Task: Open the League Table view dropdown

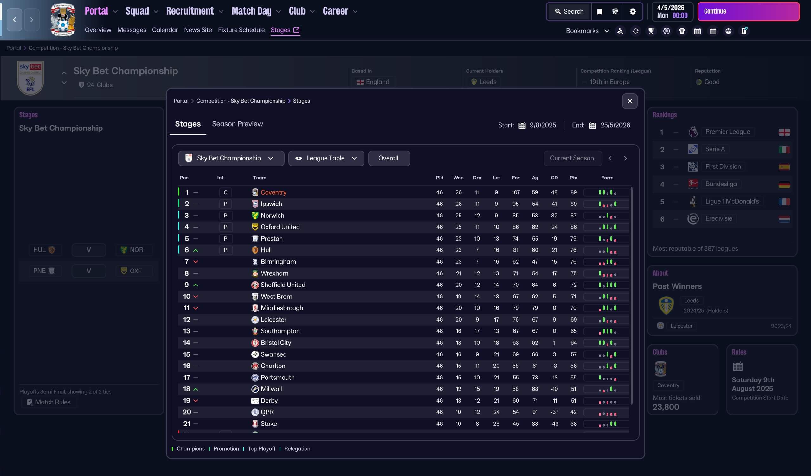Action: [326, 158]
